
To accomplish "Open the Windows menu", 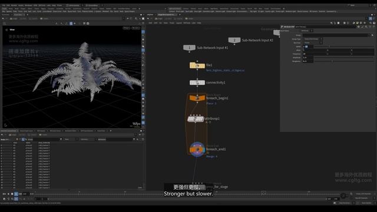I will (28, 5).
